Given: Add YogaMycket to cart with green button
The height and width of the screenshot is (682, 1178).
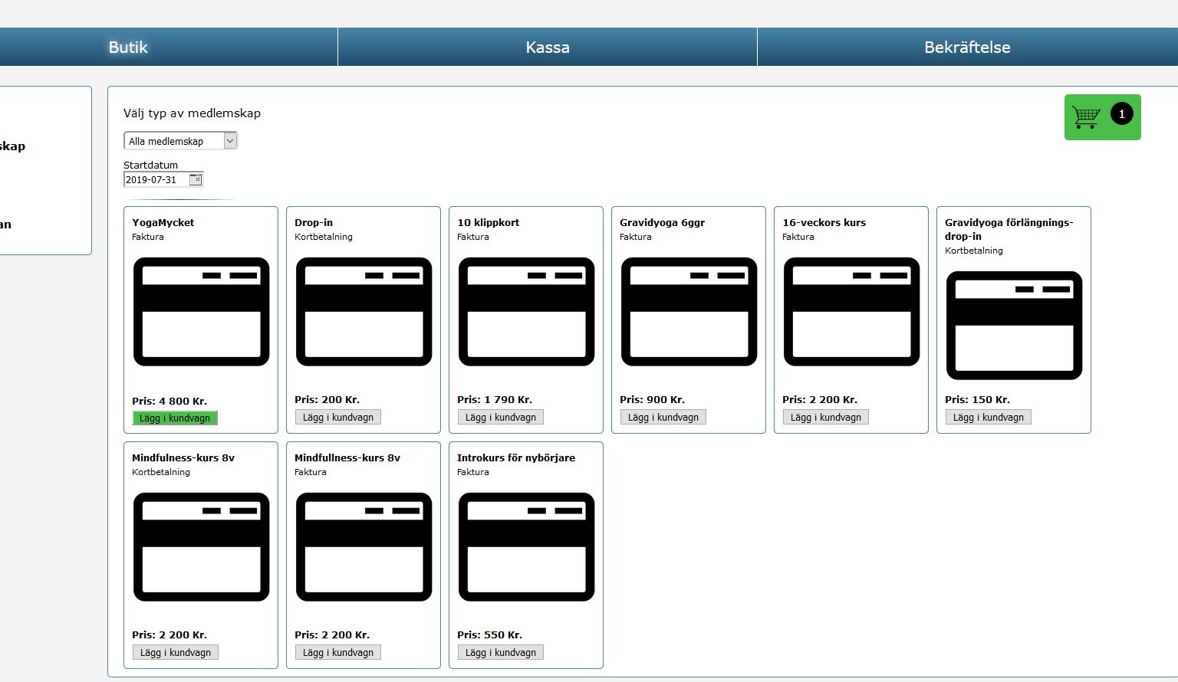Looking at the screenshot, I should [x=175, y=418].
